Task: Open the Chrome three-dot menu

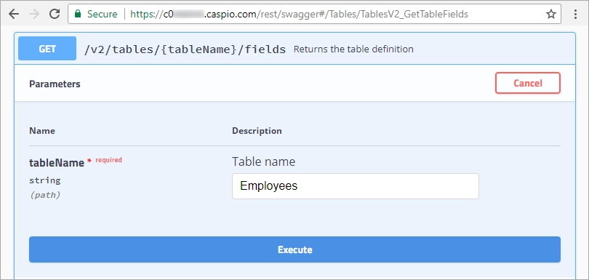Action: click(x=575, y=15)
